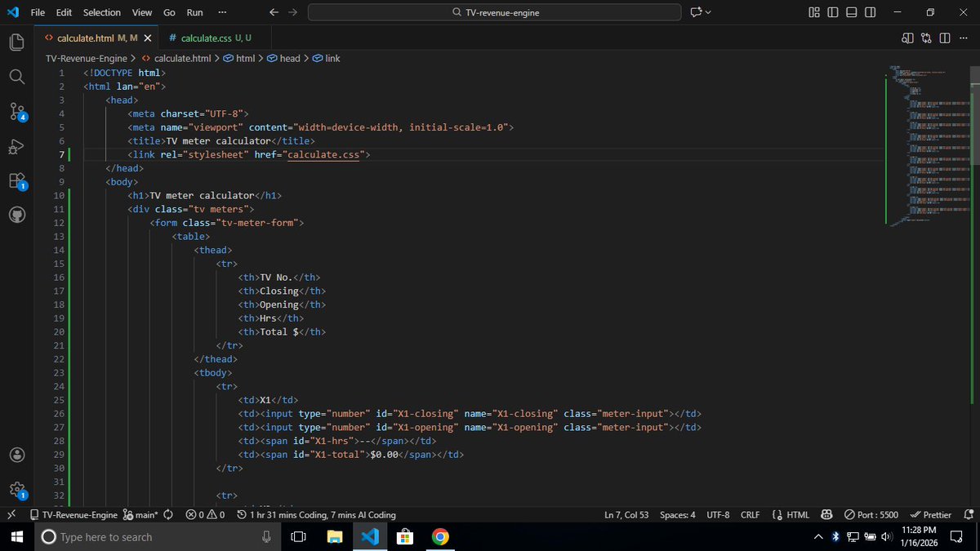This screenshot has height=551, width=980.
Task: Open the Manage gear menu
Action: (x=17, y=490)
